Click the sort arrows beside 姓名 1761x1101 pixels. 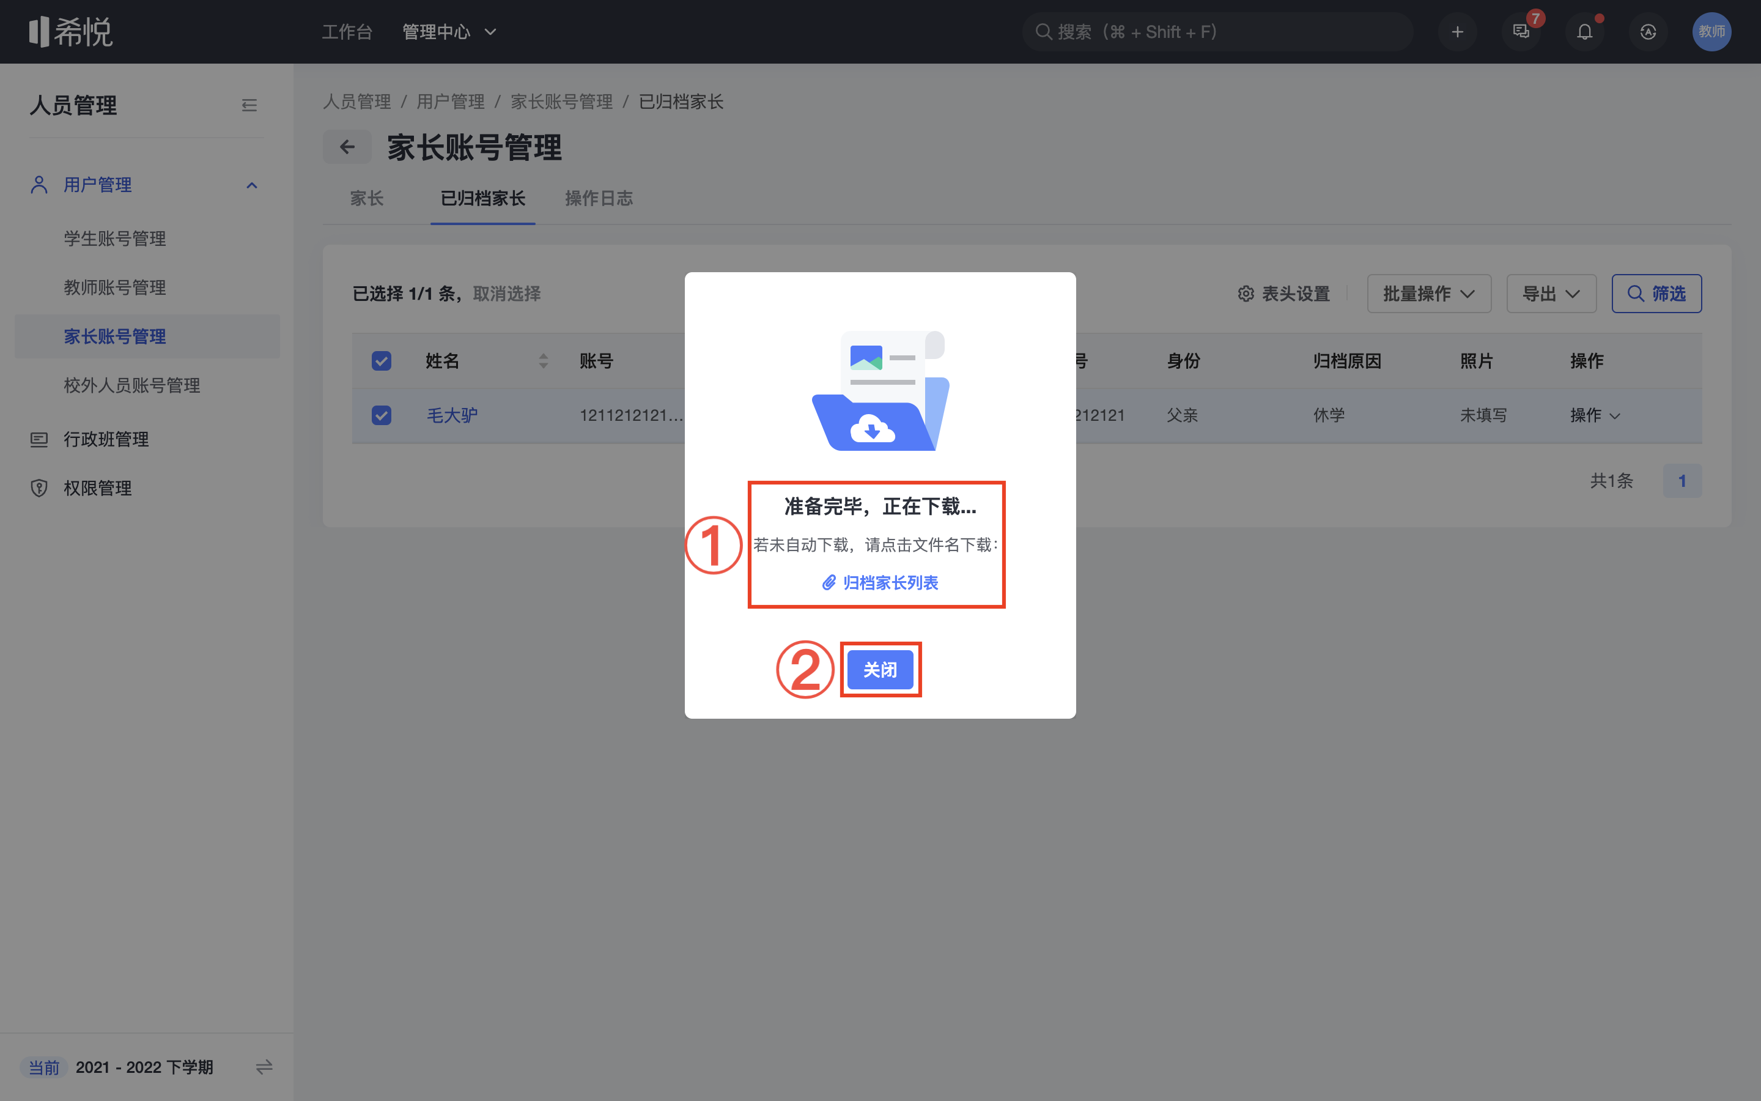point(544,361)
